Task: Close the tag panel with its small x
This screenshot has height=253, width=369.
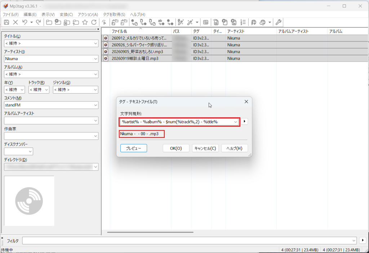Action: click(98, 29)
